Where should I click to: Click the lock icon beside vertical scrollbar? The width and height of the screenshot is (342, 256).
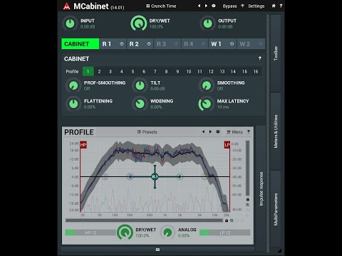click(248, 199)
